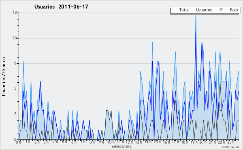Click the '15 h' hour label
243x150 pixels.
coord(157,142)
